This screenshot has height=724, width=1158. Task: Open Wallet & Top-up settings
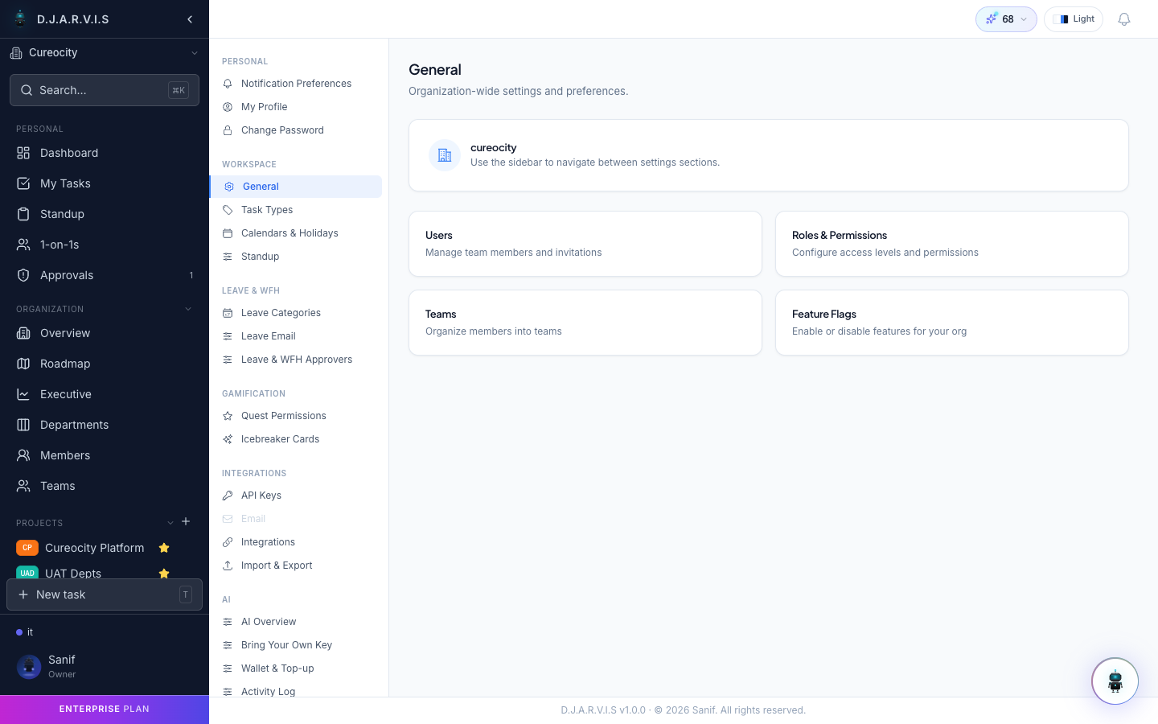pos(296,668)
